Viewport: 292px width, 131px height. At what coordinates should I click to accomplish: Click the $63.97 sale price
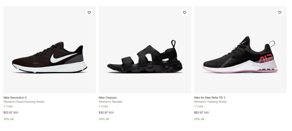(x=199, y=113)
